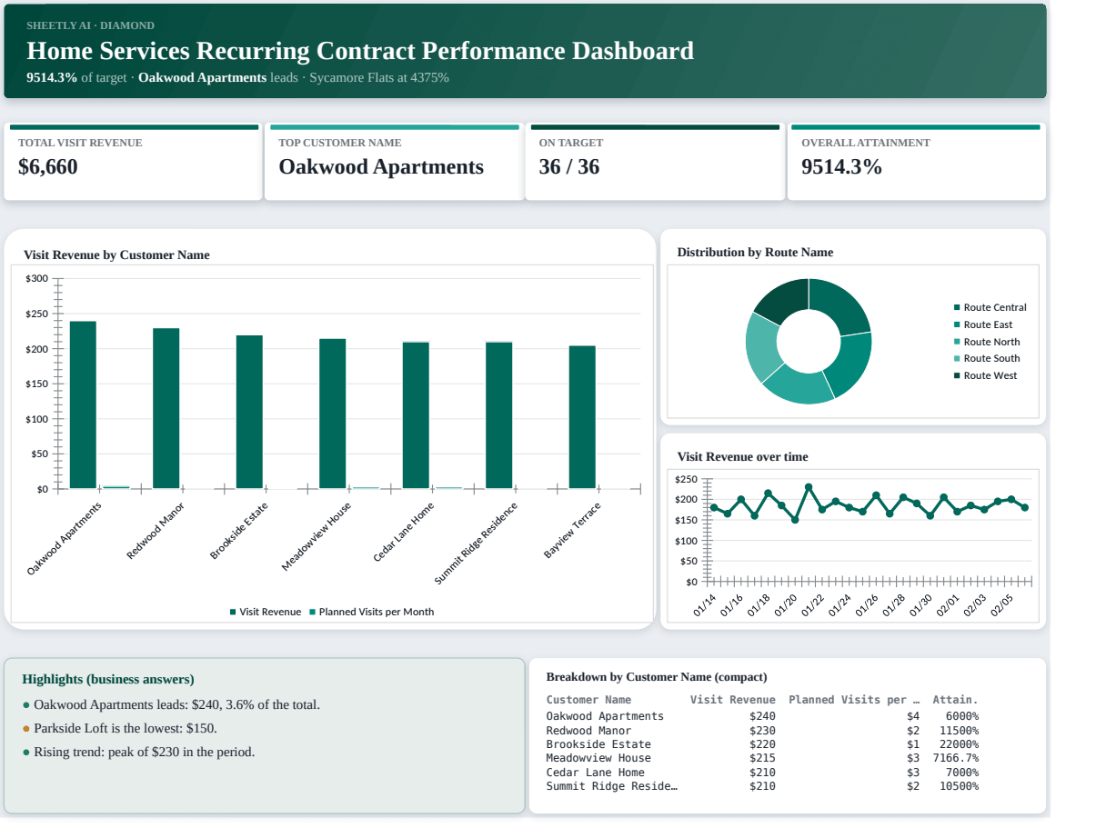Select the truncated Summit Ridge Reside… table row
This screenshot has width=1116, height=838.
tap(612, 786)
